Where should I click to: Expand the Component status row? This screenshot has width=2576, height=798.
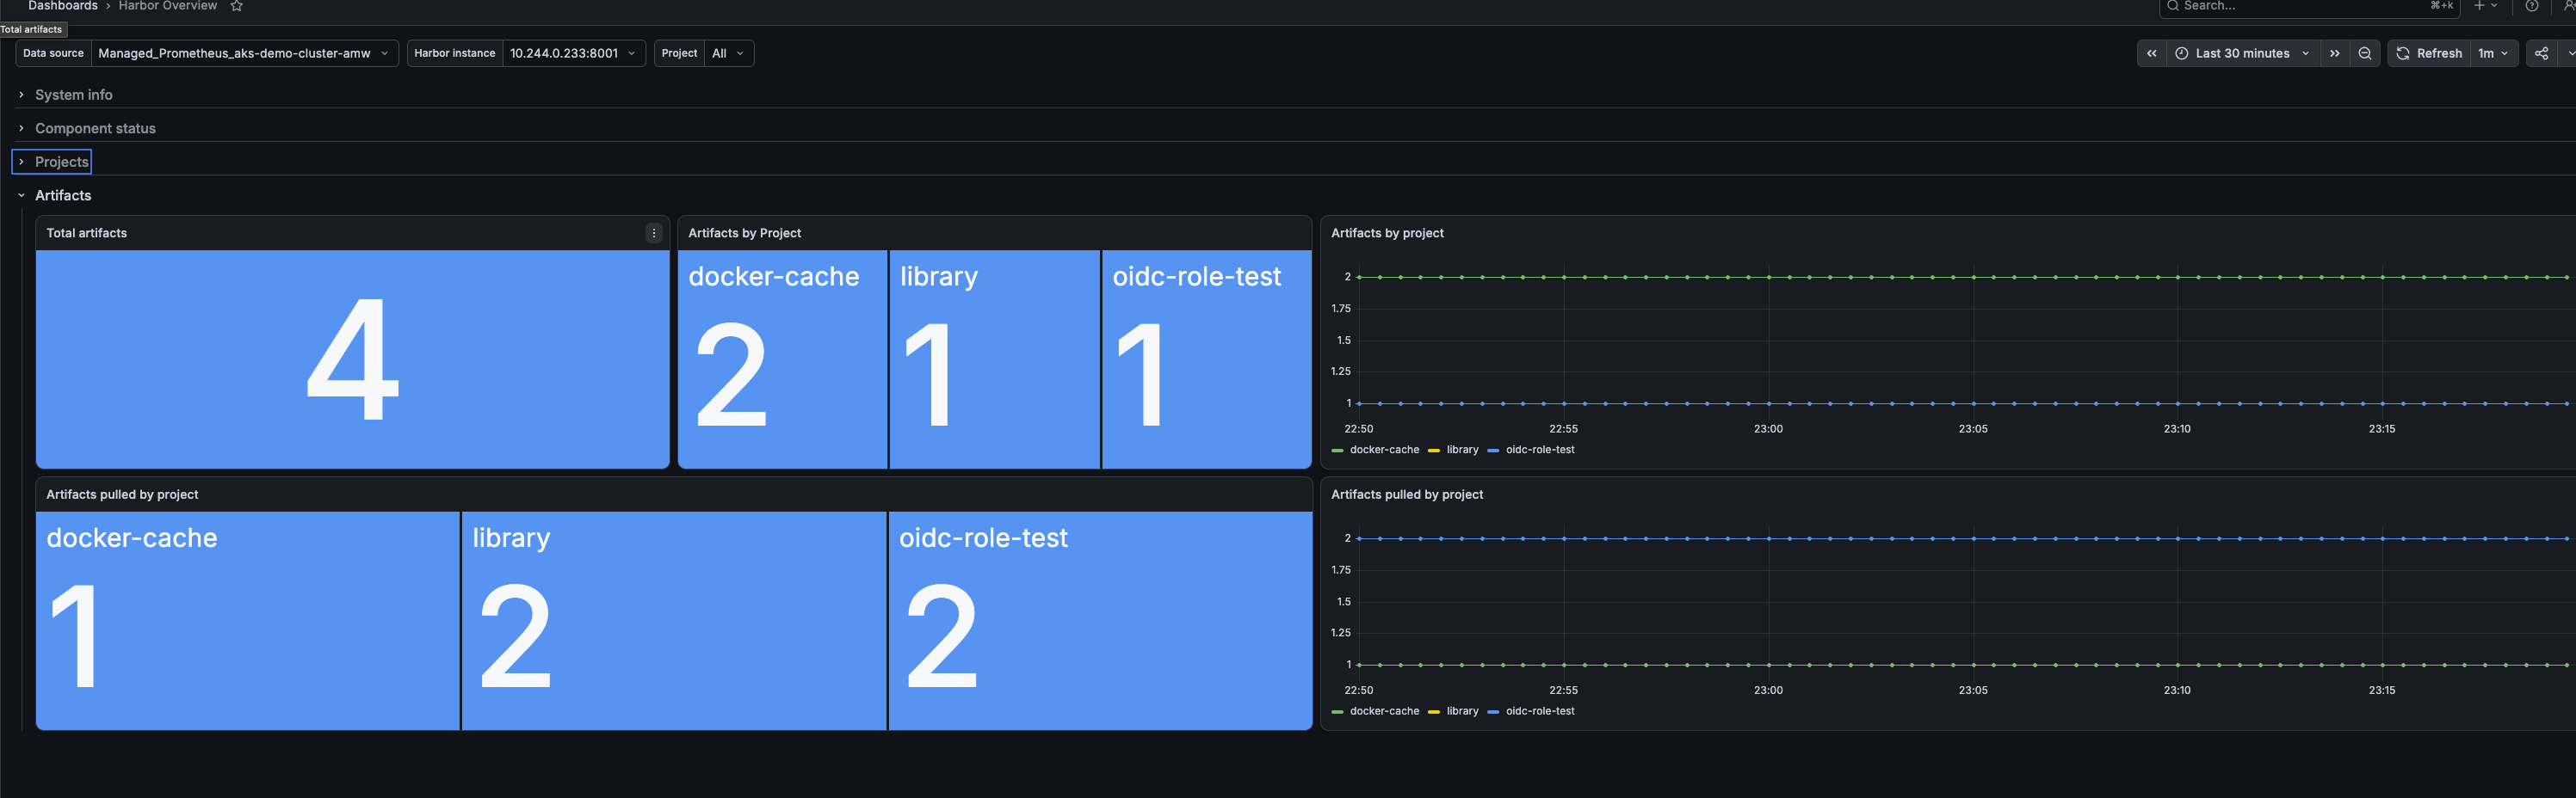coord(95,129)
